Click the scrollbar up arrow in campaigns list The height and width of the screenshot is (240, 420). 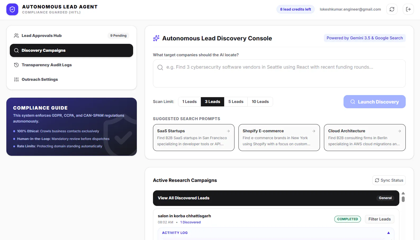[x=403, y=193]
